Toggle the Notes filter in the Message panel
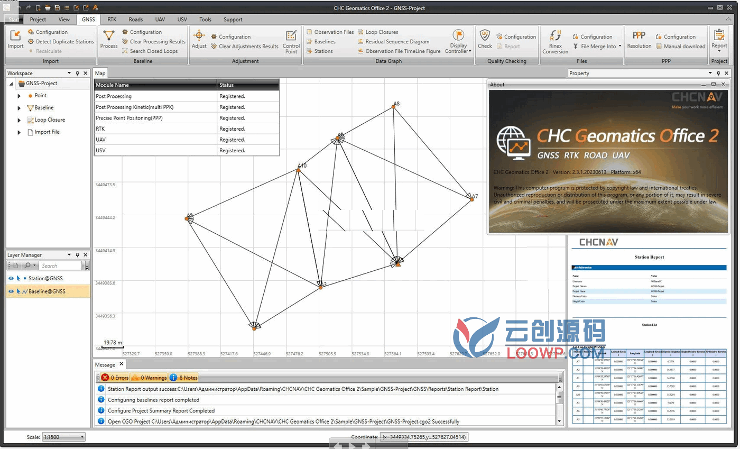Screen dimensions: 740x449 point(184,378)
